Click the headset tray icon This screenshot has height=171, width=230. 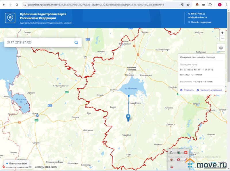click(x=171, y=167)
